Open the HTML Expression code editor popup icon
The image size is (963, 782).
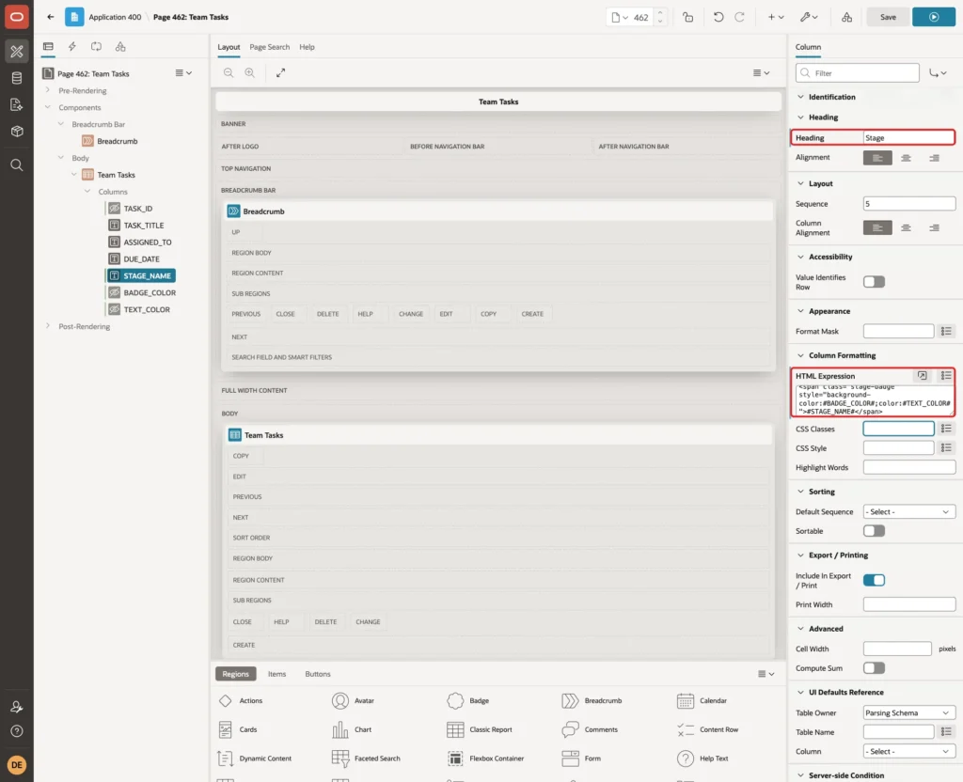tap(922, 376)
